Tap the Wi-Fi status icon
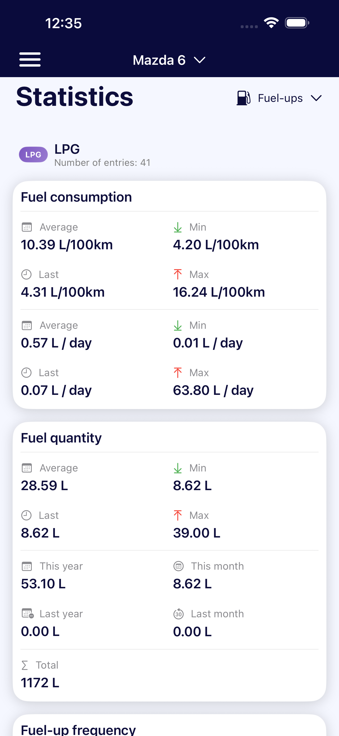The image size is (339, 736). point(271,23)
